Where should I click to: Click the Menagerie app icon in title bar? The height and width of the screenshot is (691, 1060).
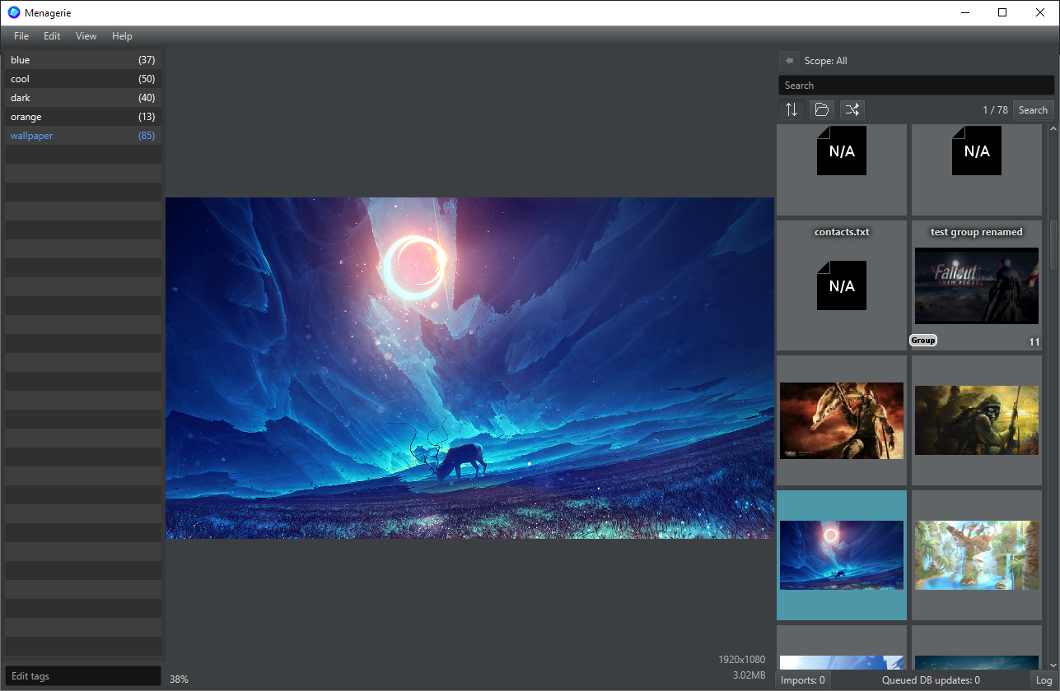click(x=14, y=12)
